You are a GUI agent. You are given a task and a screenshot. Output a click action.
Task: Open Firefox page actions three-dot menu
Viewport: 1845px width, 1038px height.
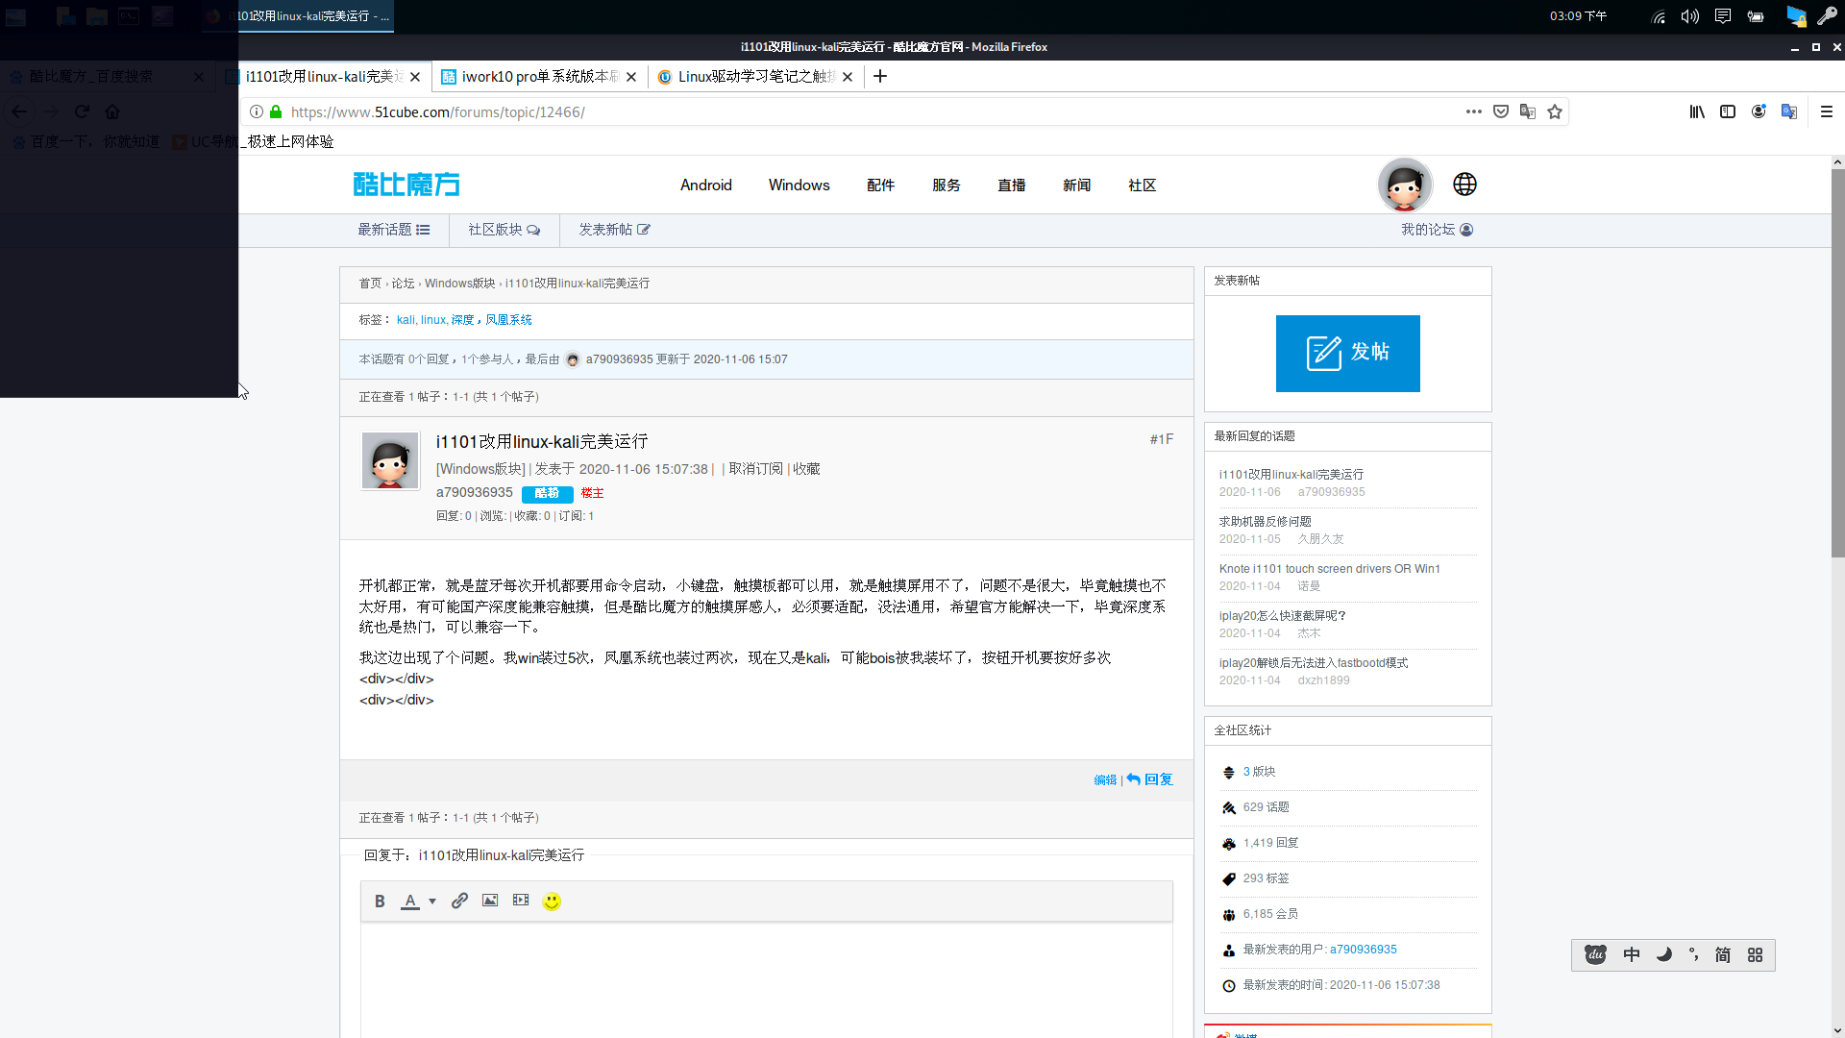(x=1474, y=111)
